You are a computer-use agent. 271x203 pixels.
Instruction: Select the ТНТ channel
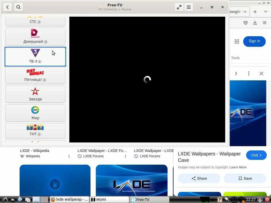pos(35,131)
